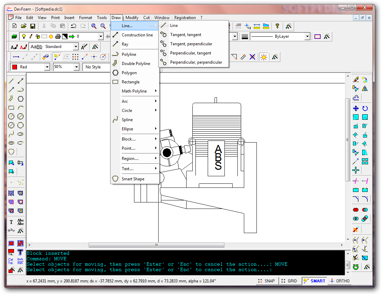Toggle ORTHO mode in status bar
Image resolution: width=382 pixels, height=295 pixels.
click(340, 281)
